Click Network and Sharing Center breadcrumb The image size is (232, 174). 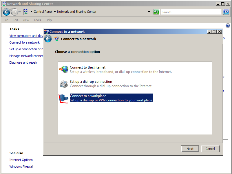click(77, 12)
